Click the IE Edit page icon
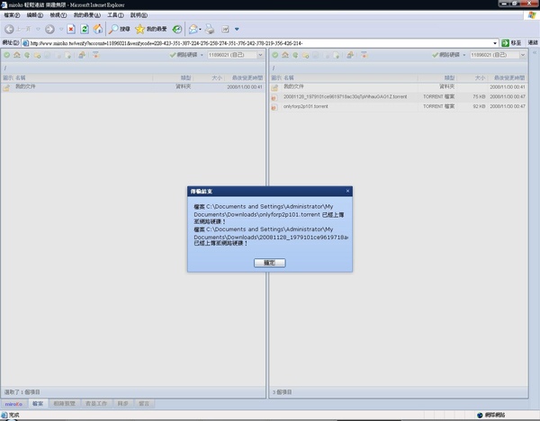The height and width of the screenshot is (421, 540). point(225,30)
